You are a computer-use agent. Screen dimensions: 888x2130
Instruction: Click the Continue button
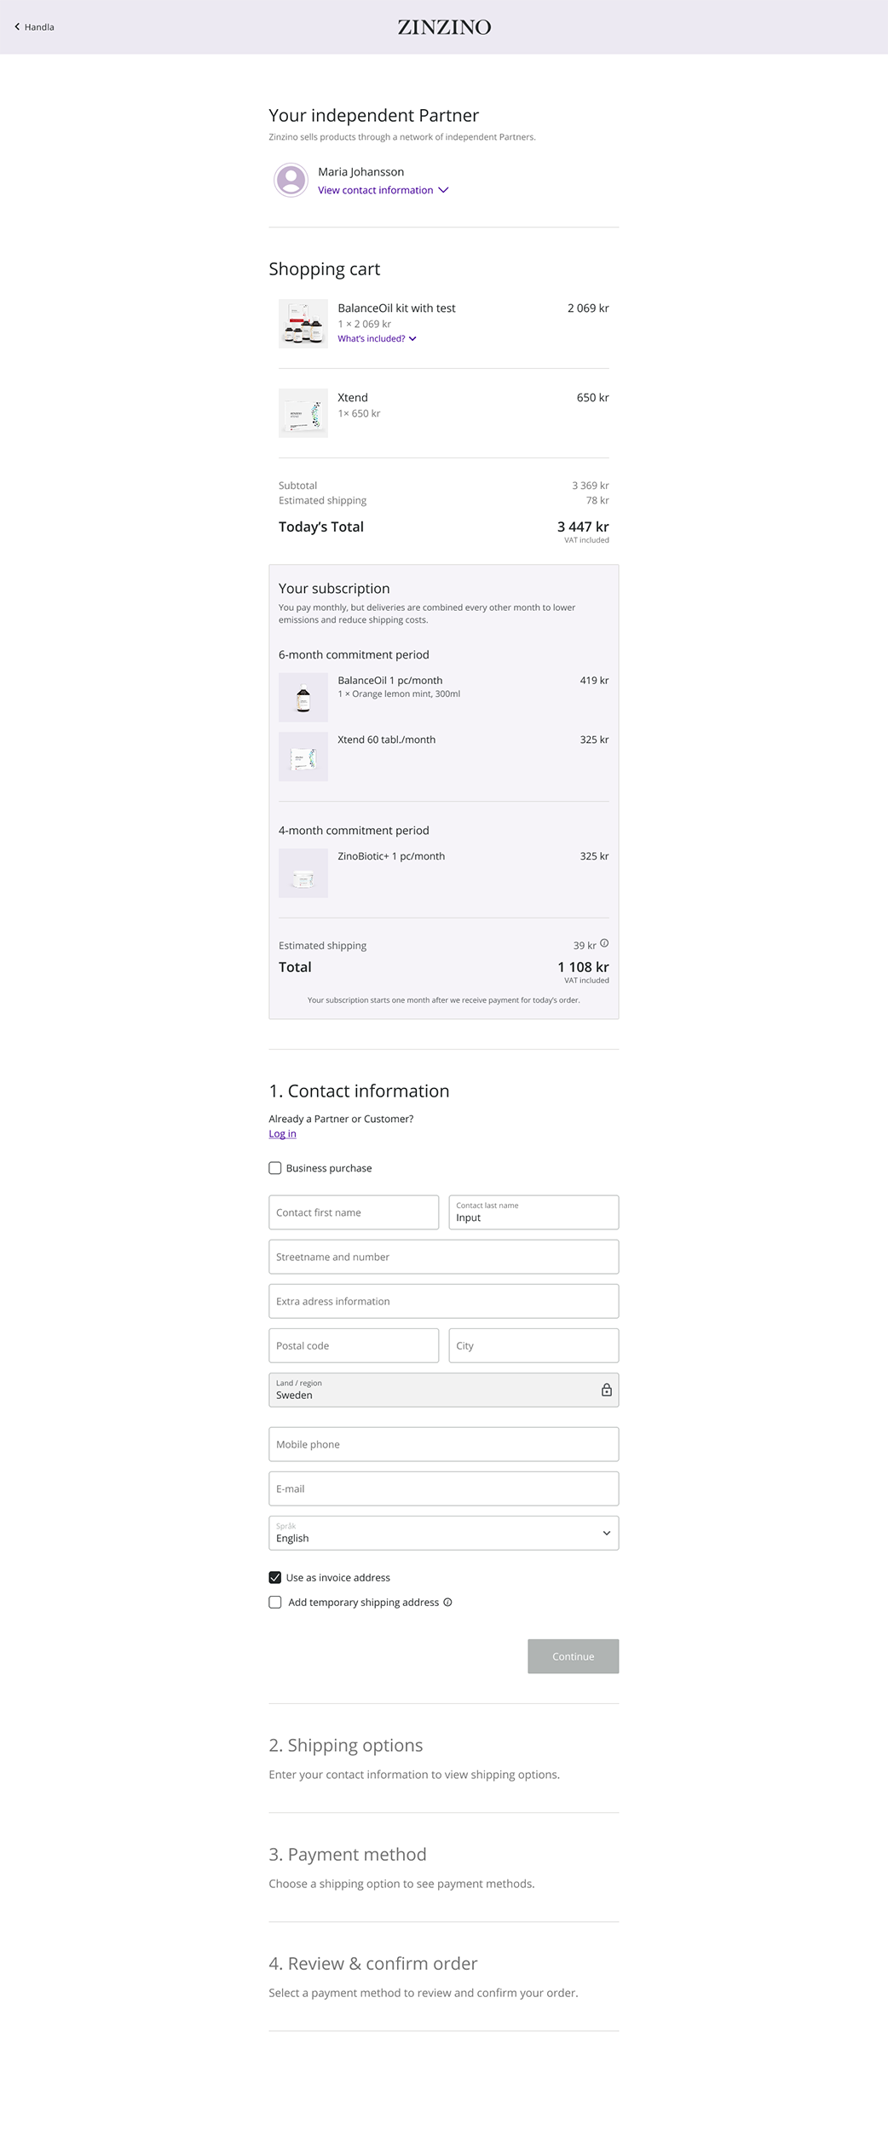click(573, 1656)
